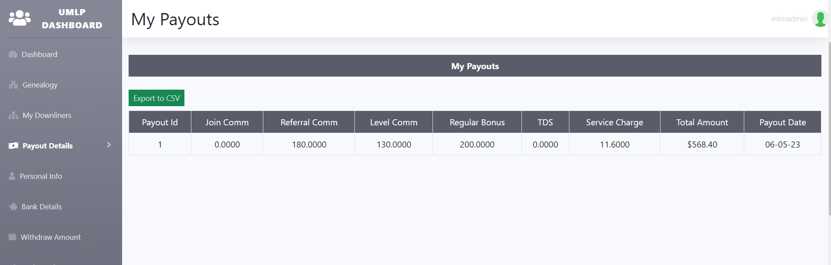Click the Total Amount column header
Screen dimensions: 831x265
coord(702,122)
